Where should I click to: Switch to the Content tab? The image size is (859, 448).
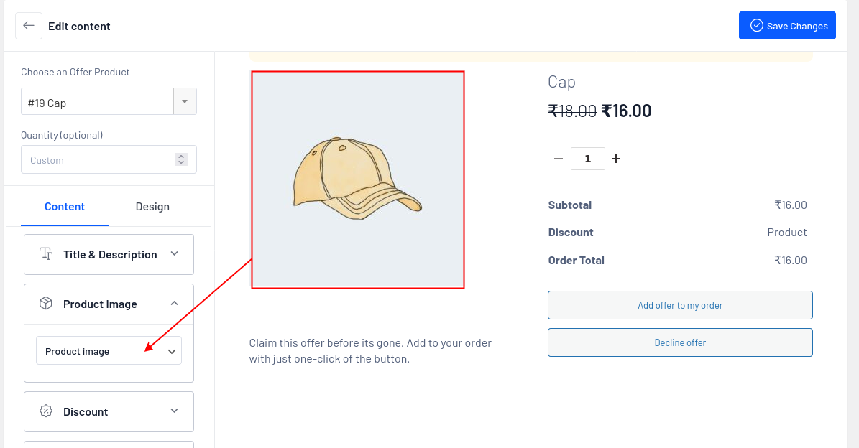pyautogui.click(x=65, y=207)
